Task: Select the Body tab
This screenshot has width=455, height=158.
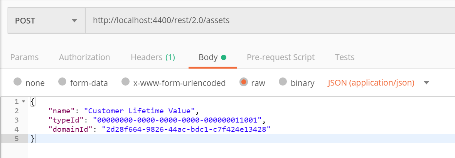Action: click(212, 57)
